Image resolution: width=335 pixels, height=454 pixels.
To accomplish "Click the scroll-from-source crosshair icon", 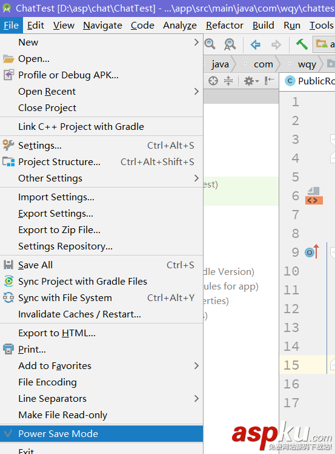I will click(213, 81).
